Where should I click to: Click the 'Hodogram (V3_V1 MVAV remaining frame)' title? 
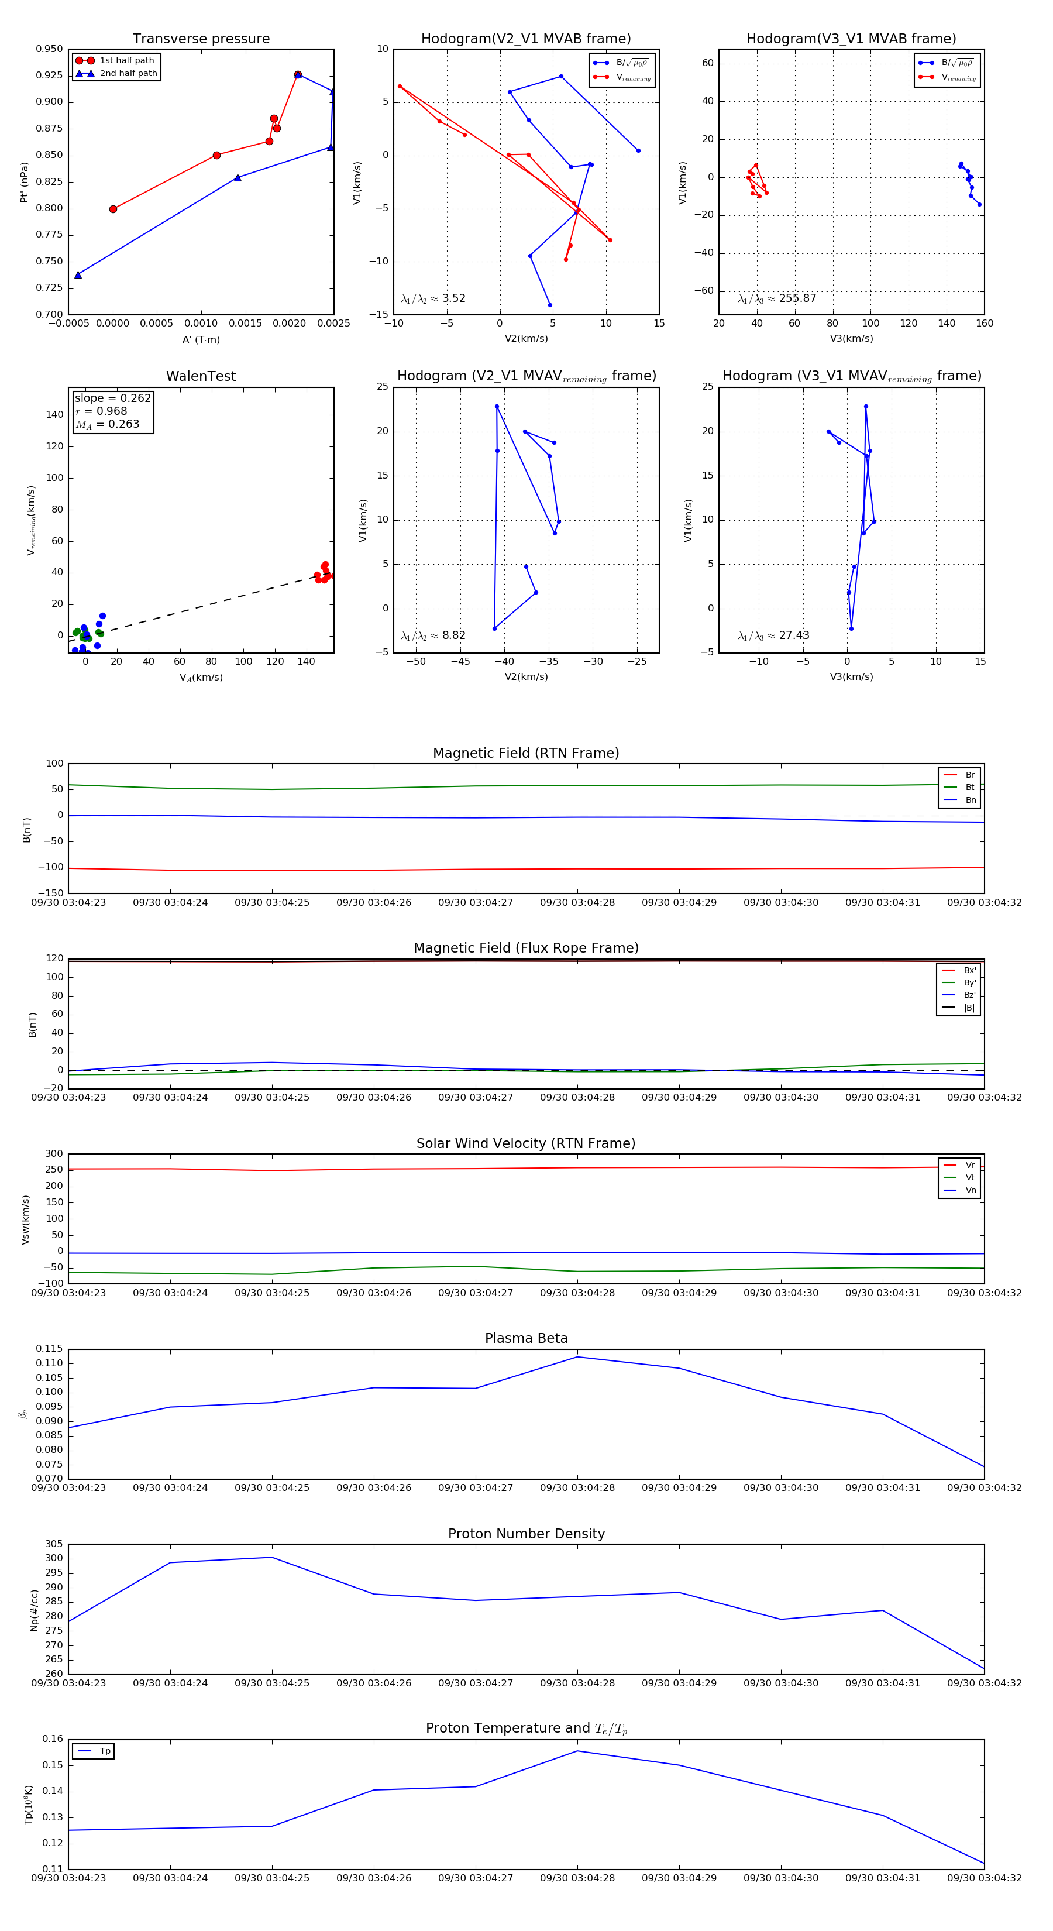[x=851, y=376]
